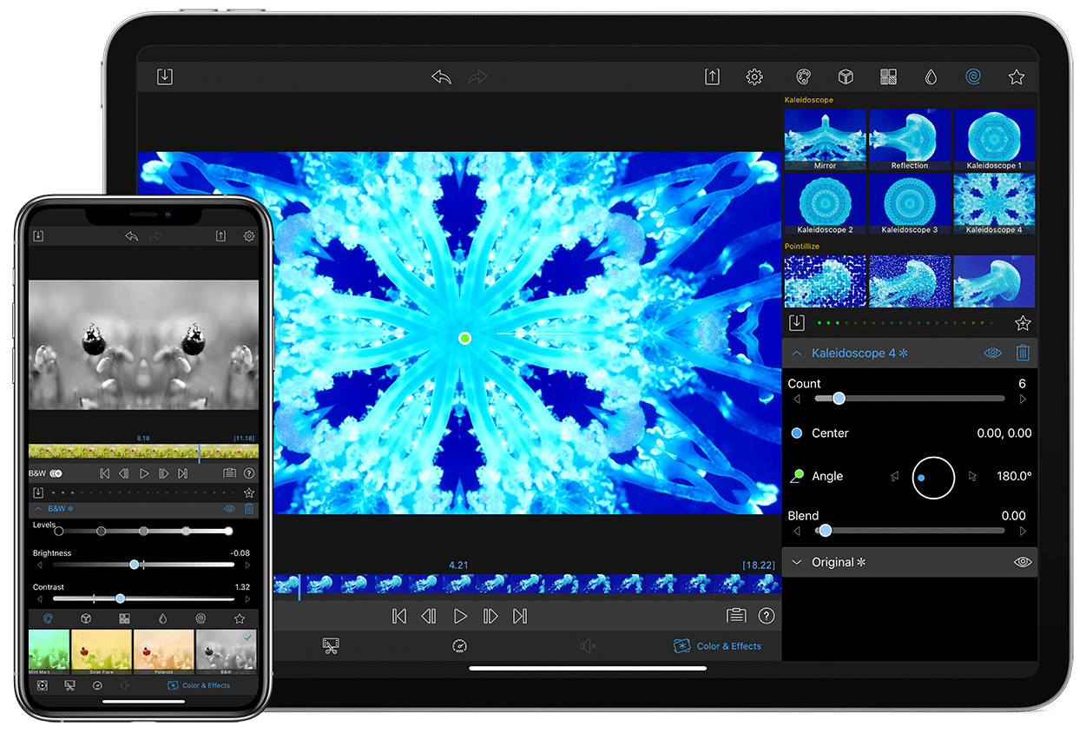Play the video on the iPad
Viewport: 1086px width, 740px height.
pyautogui.click(x=460, y=616)
